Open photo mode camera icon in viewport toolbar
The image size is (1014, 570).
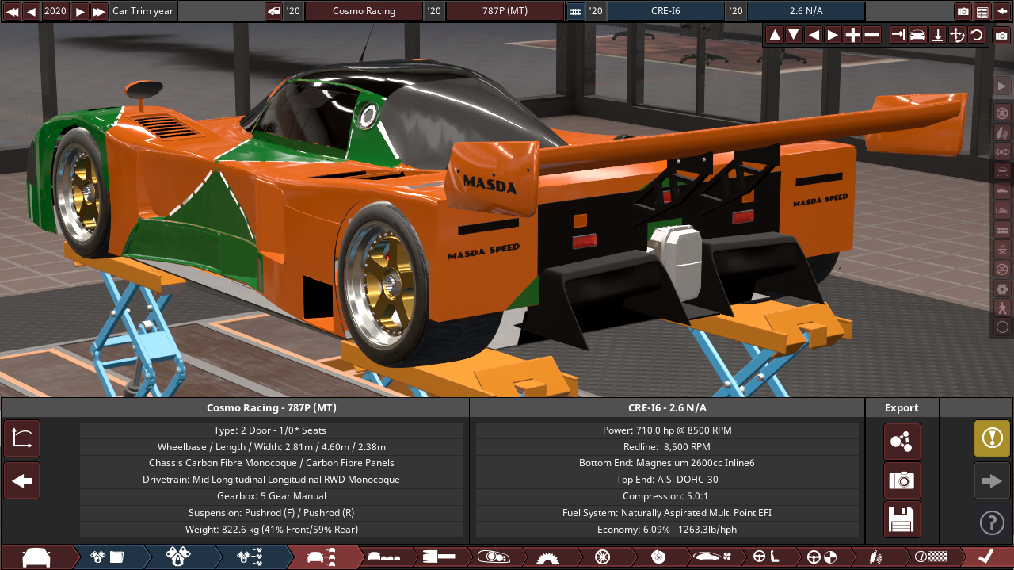(1001, 36)
